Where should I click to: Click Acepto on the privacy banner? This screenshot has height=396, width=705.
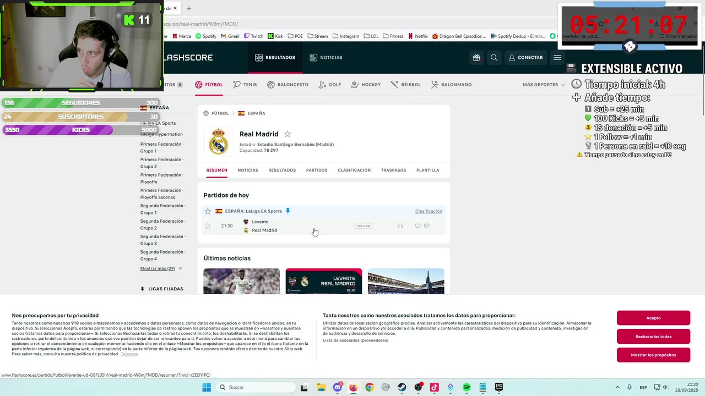point(653,318)
